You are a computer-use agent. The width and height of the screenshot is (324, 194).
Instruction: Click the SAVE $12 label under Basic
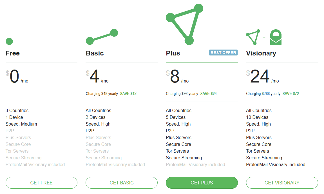[x=128, y=93]
